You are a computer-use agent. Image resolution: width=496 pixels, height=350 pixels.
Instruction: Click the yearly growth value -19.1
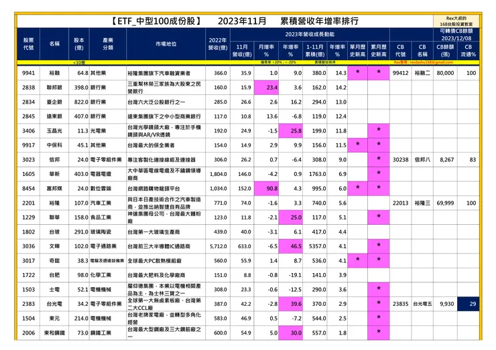tap(295, 275)
